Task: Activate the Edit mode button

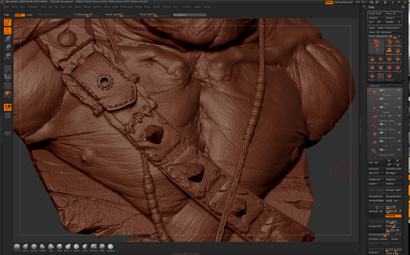Action: (7, 22)
